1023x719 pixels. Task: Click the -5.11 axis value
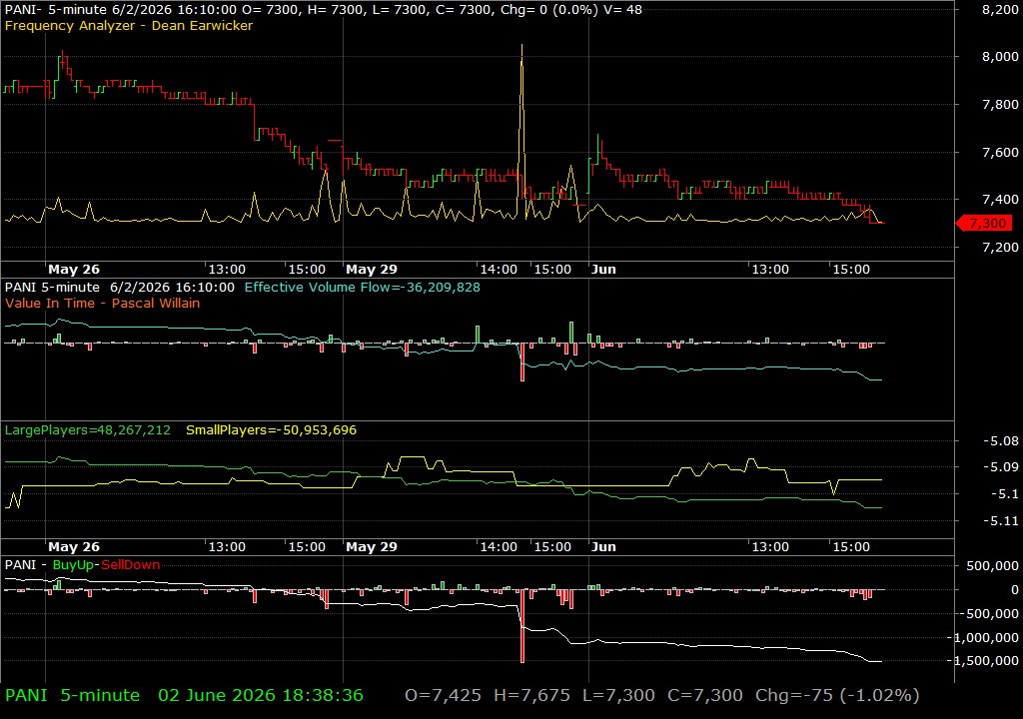1001,520
